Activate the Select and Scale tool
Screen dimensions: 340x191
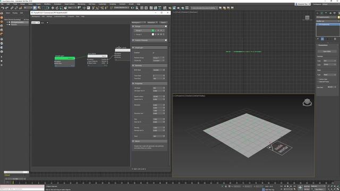pos(62,8)
